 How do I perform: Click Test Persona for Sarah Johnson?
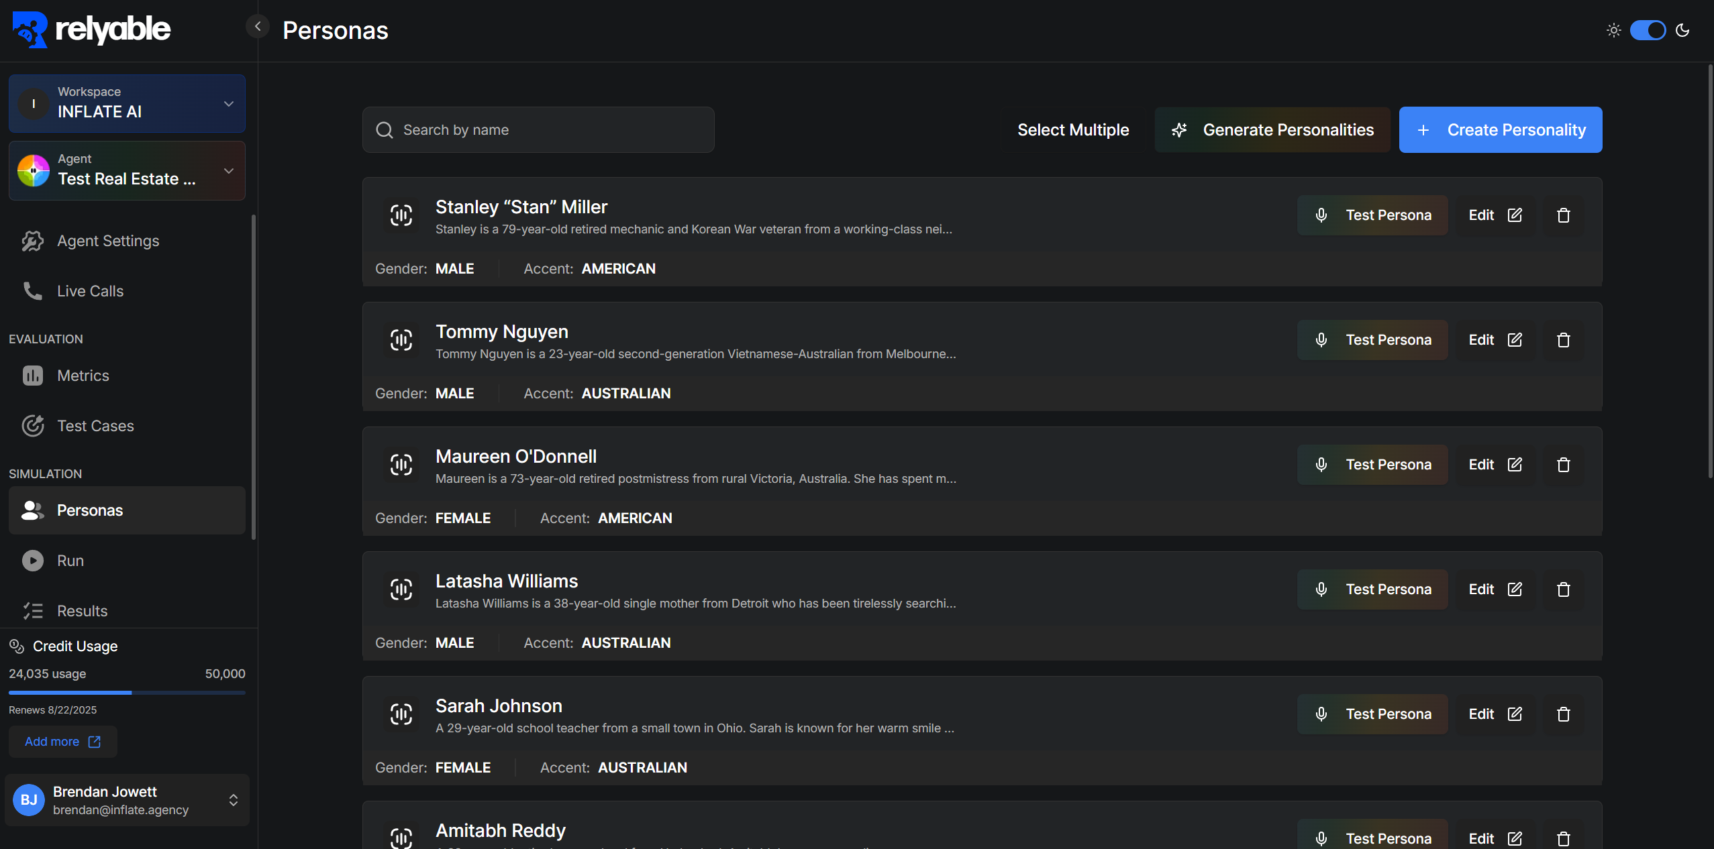point(1372,714)
